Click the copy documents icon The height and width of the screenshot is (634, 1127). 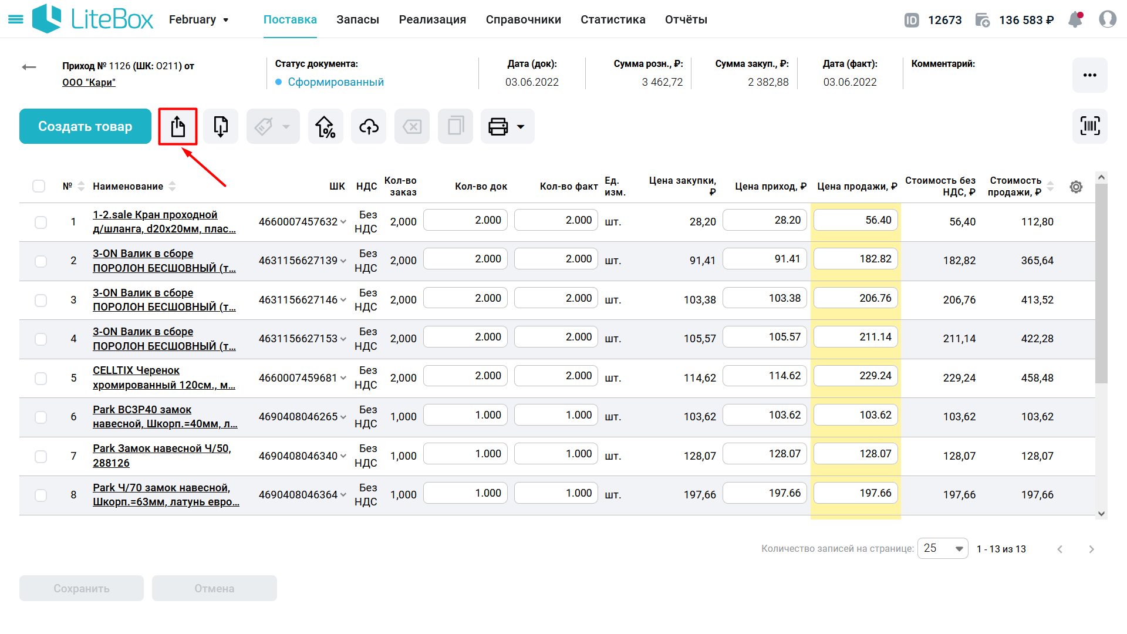coord(455,126)
